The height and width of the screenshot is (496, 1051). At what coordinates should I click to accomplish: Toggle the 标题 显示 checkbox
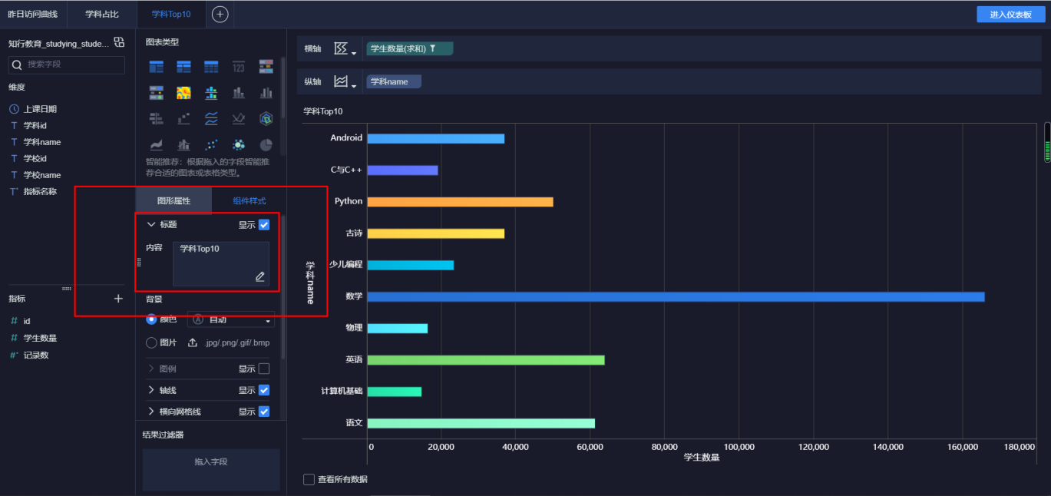click(x=264, y=225)
